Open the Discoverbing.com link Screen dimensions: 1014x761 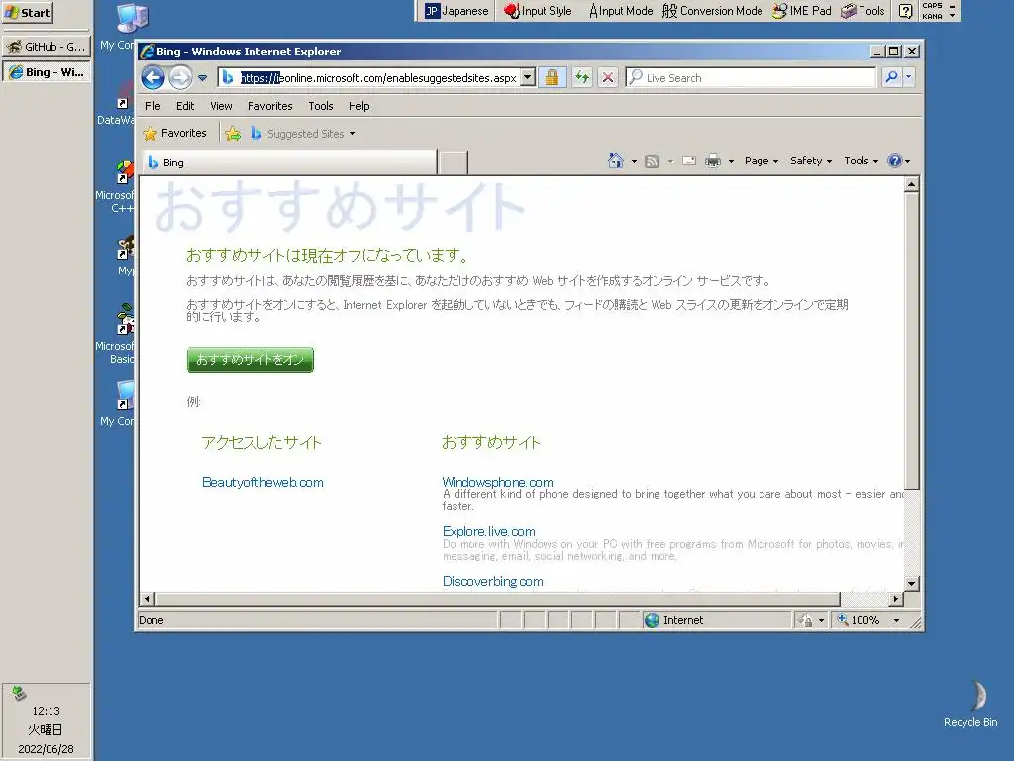(493, 581)
